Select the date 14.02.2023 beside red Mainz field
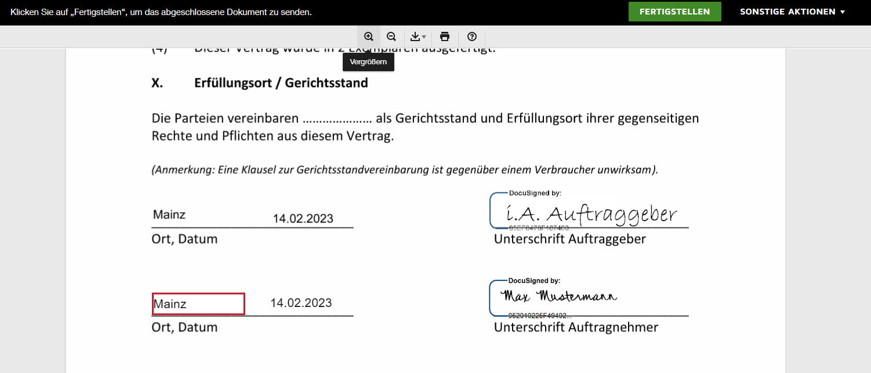The width and height of the screenshot is (871, 373). [x=300, y=302]
